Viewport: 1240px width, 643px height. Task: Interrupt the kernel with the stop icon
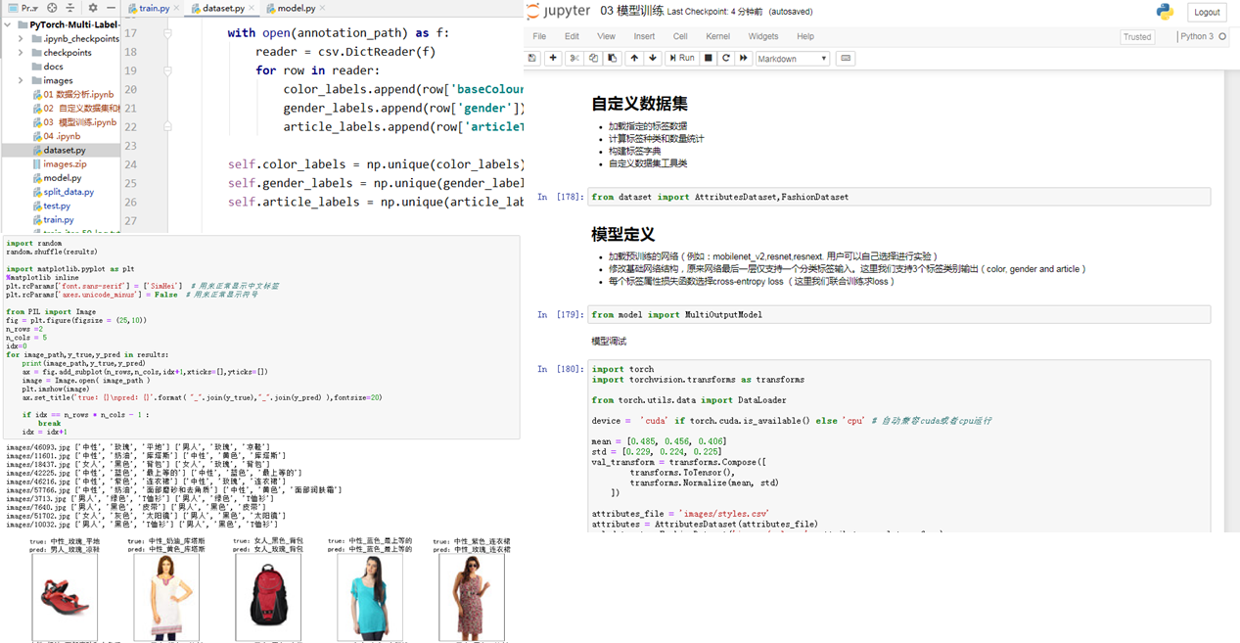(709, 58)
